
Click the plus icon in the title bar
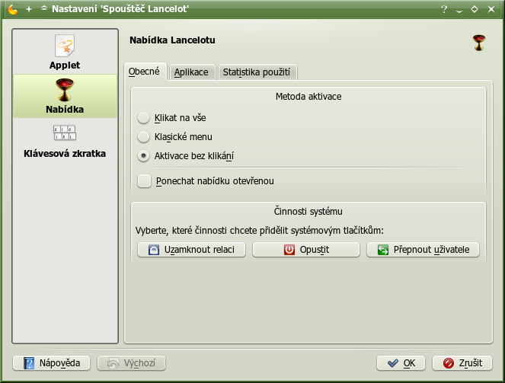pos(29,9)
